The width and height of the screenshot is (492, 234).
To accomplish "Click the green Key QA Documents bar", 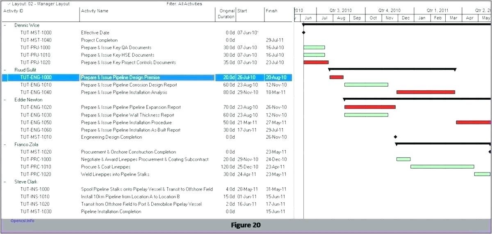I will 314,48.
